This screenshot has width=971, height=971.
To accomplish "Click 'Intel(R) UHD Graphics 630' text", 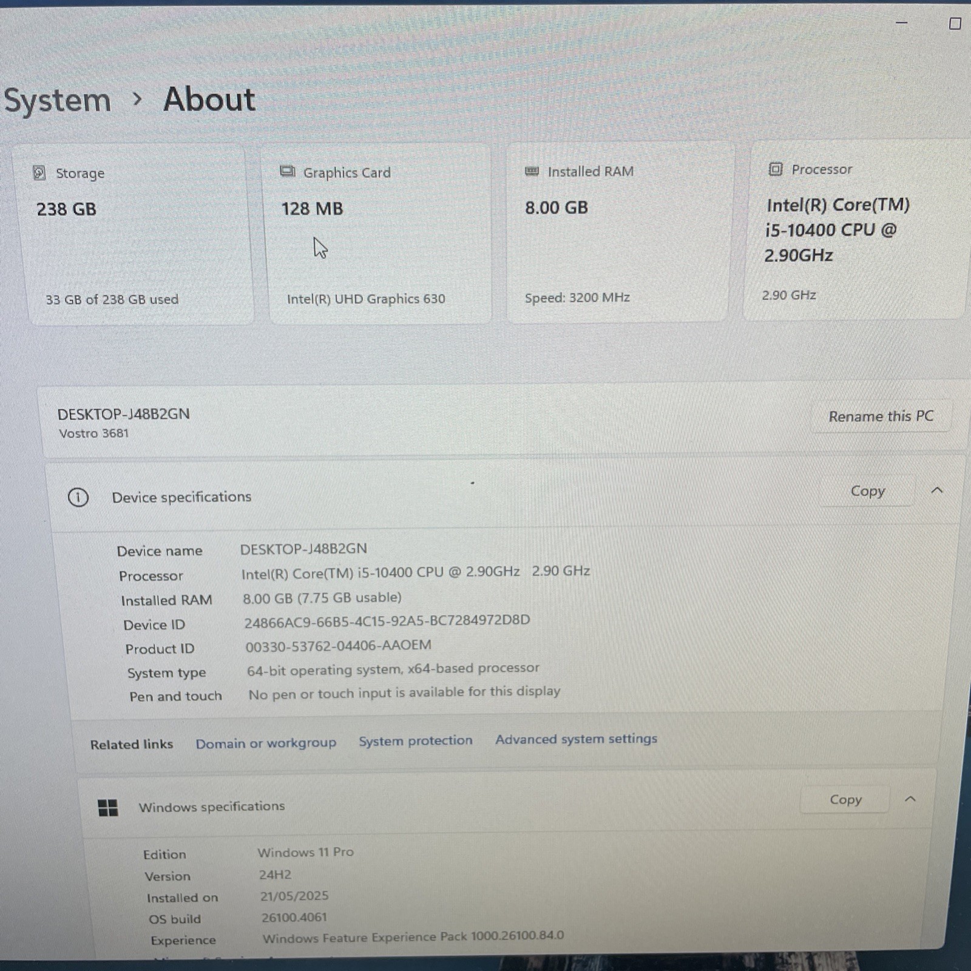I will (366, 299).
